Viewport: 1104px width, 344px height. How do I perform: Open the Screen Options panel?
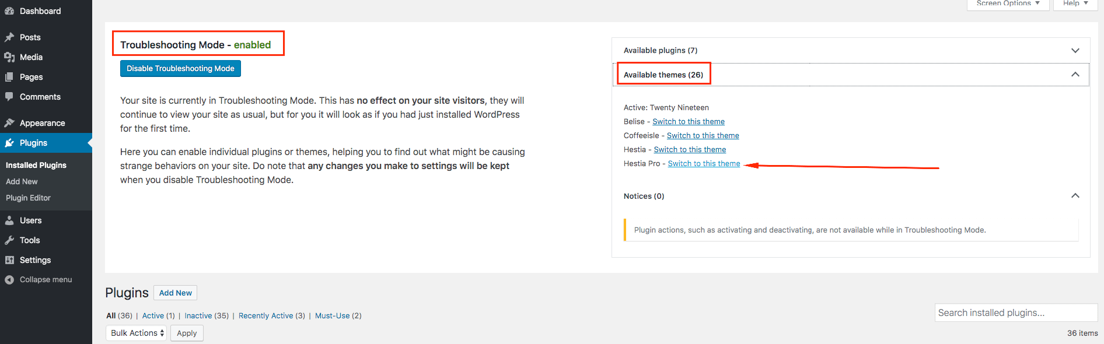[x=1008, y=3]
